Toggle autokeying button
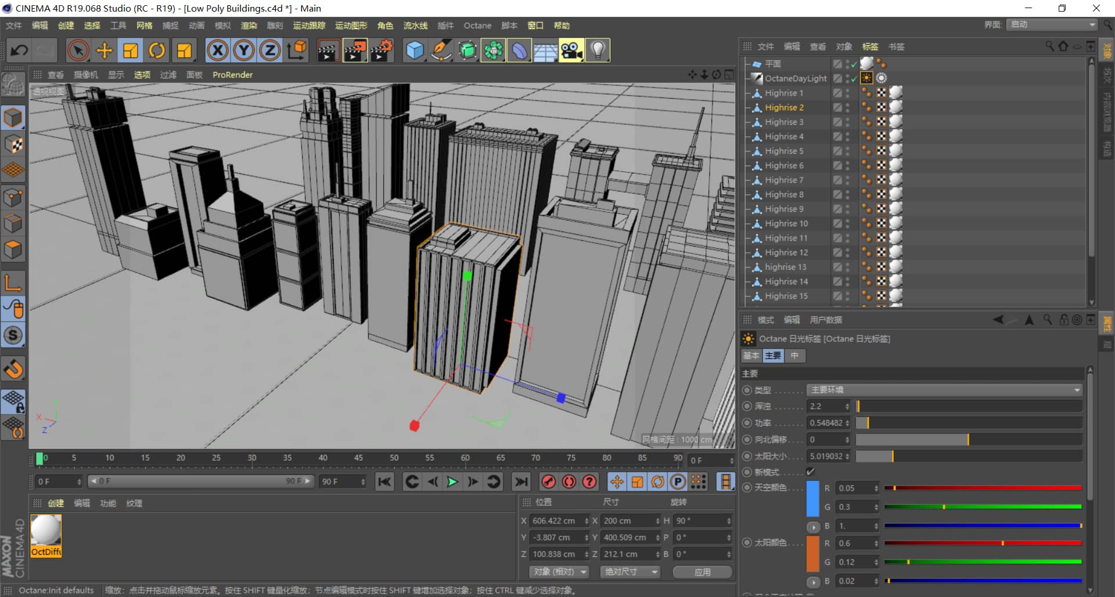This screenshot has height=597, width=1115. (569, 482)
